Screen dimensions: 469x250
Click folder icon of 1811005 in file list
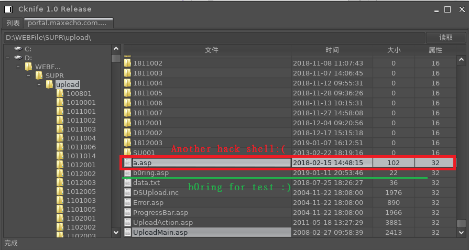[128, 93]
